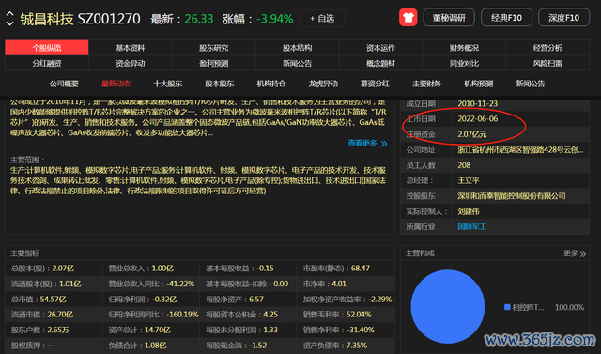This screenshot has height=354, width=601.
Task: Jump to 公司概要 section
Action: coord(64,84)
